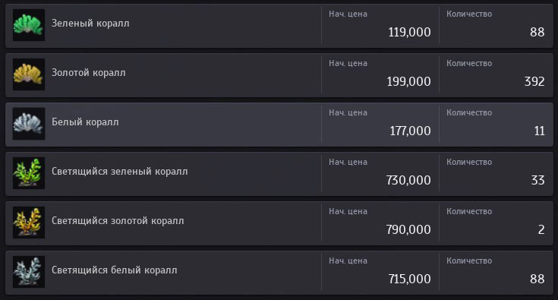Click the Белый коралл item icon
This screenshot has height=300, width=558.
click(29, 124)
